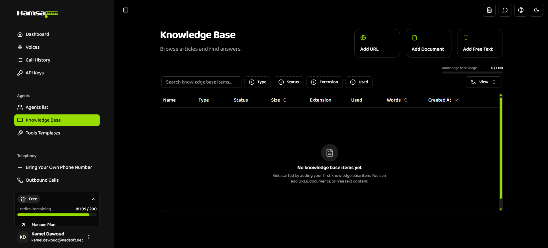
Task: Open the Used filter
Action: pyautogui.click(x=359, y=82)
